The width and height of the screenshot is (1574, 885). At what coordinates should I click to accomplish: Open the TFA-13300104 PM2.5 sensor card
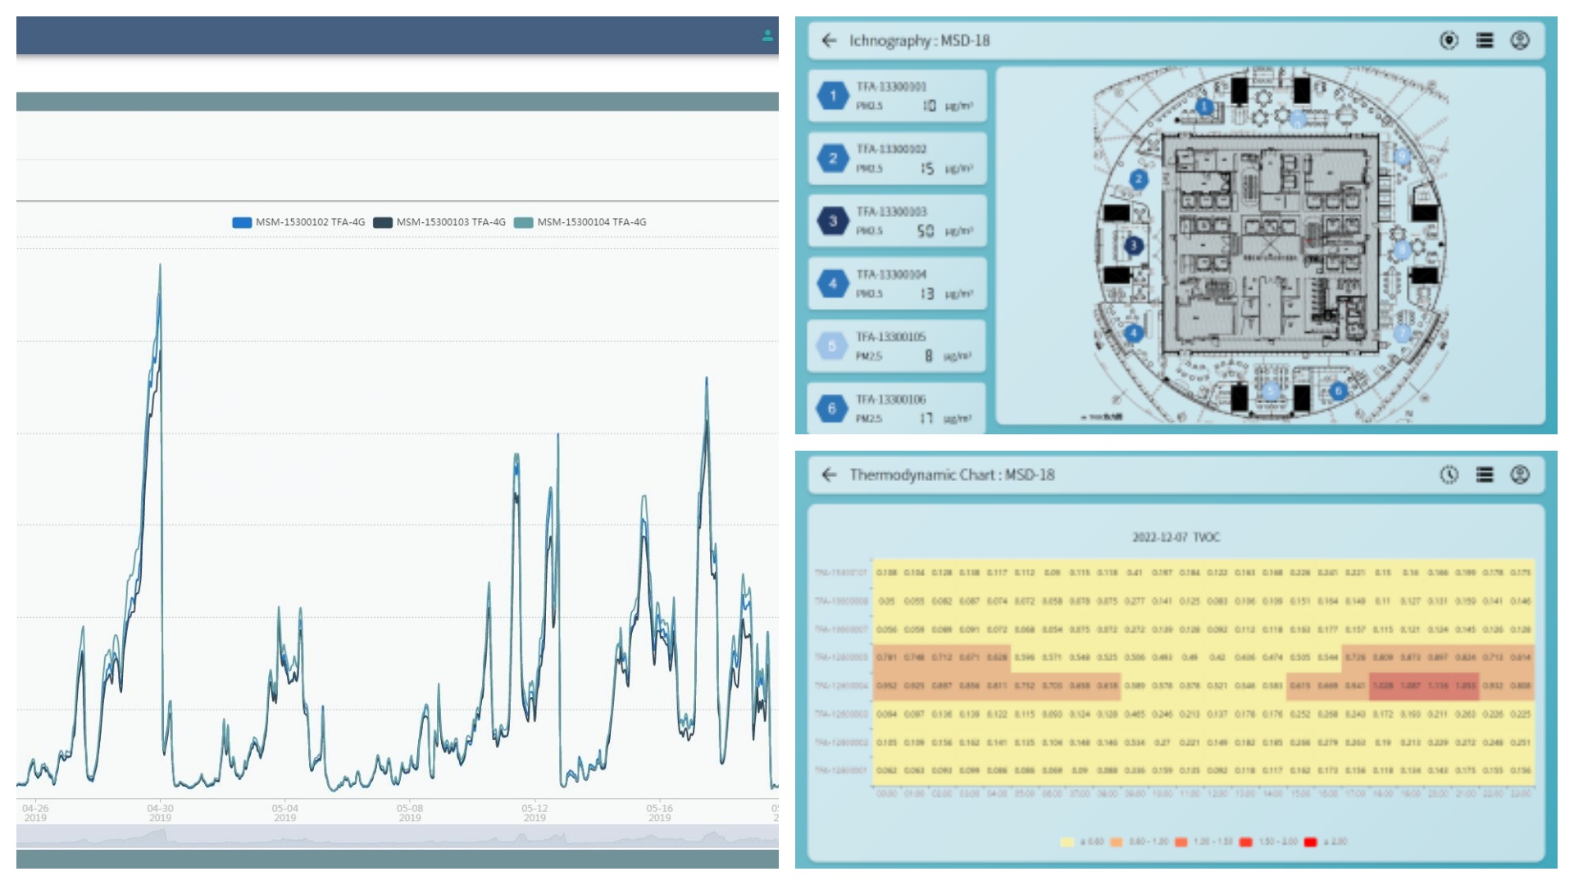click(898, 284)
